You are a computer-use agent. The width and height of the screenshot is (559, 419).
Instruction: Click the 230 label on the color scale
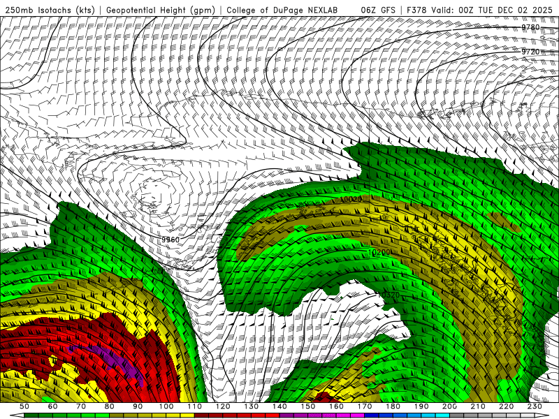(x=535, y=406)
